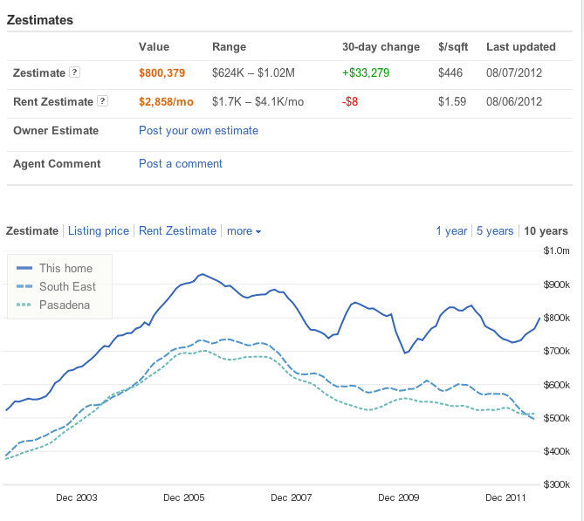
Task: Select the Dec 2005 axis label
Action: click(x=184, y=497)
